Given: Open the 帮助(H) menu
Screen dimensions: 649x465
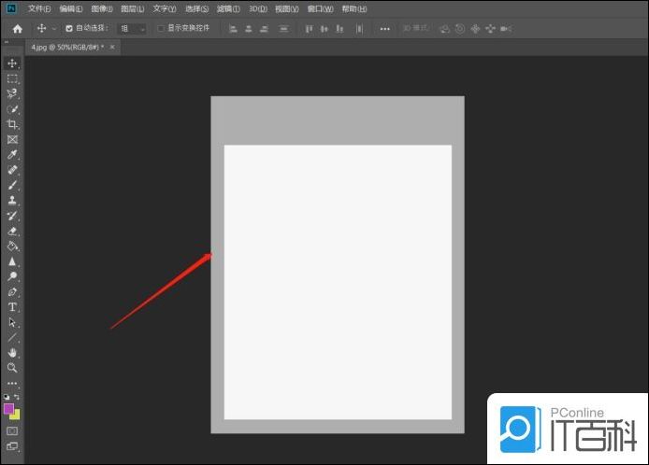Looking at the screenshot, I should (354, 8).
